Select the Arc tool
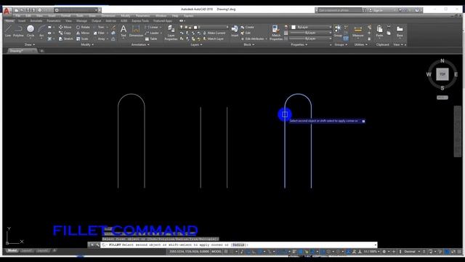The width and height of the screenshot is (465, 262). pos(41,31)
